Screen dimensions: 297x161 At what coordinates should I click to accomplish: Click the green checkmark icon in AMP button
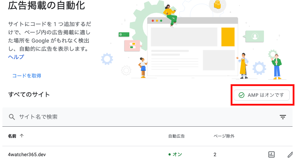pos(241,95)
